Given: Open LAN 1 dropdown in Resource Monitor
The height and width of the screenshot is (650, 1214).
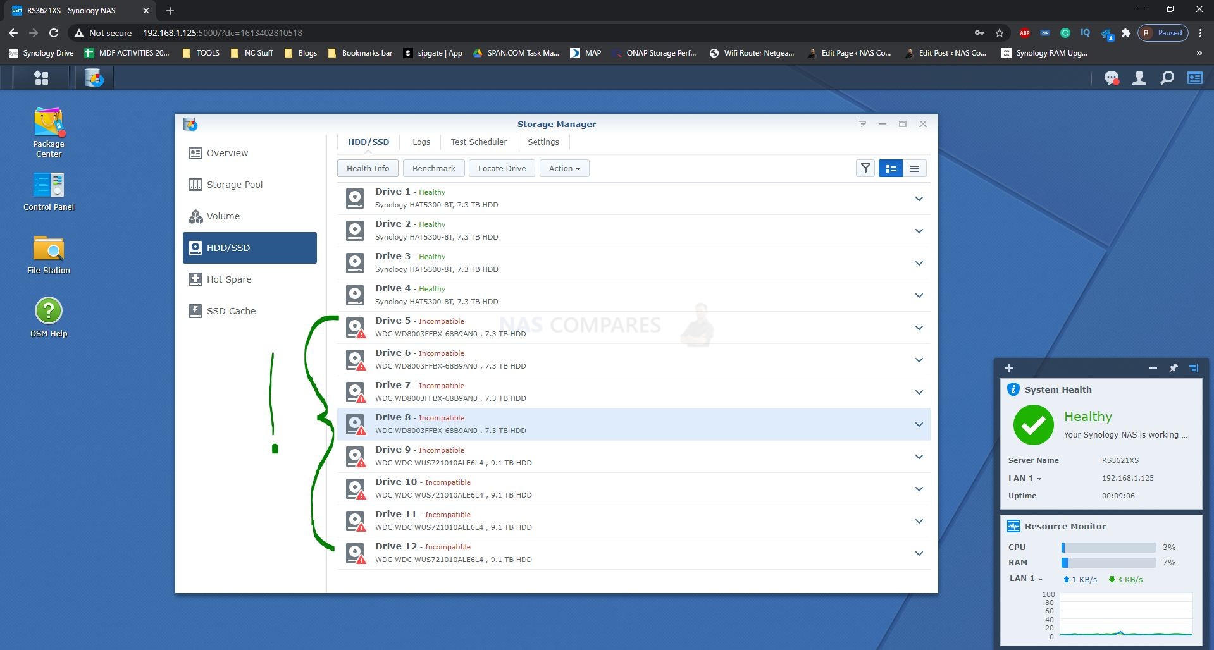Looking at the screenshot, I should click(x=1025, y=579).
